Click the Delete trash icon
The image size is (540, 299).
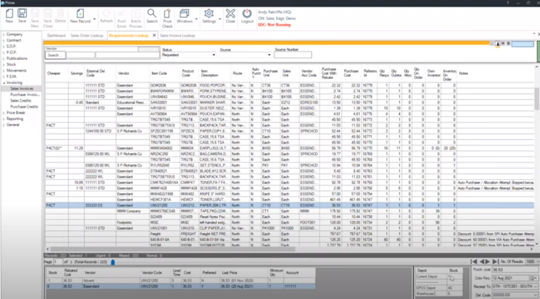pos(60,14)
